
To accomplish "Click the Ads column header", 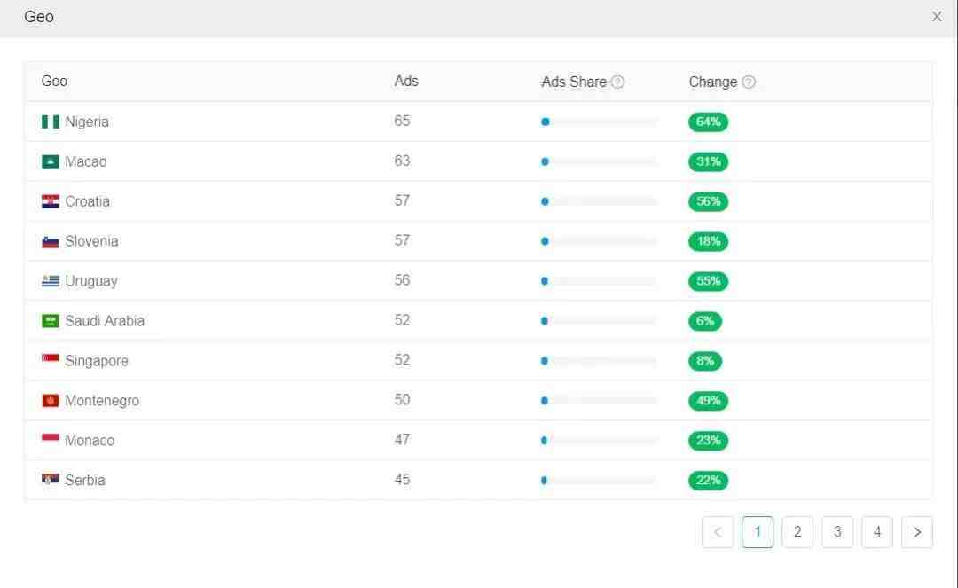I will (406, 81).
